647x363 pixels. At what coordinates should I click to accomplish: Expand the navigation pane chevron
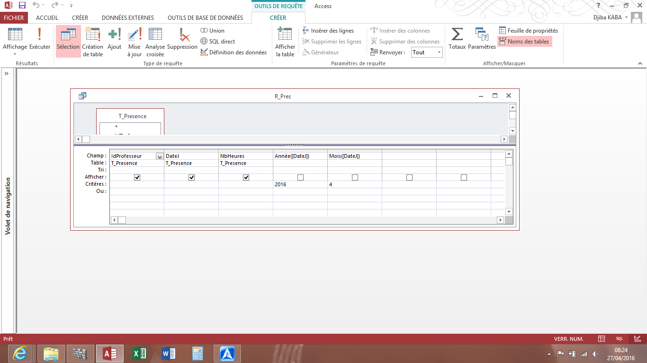pos(7,74)
